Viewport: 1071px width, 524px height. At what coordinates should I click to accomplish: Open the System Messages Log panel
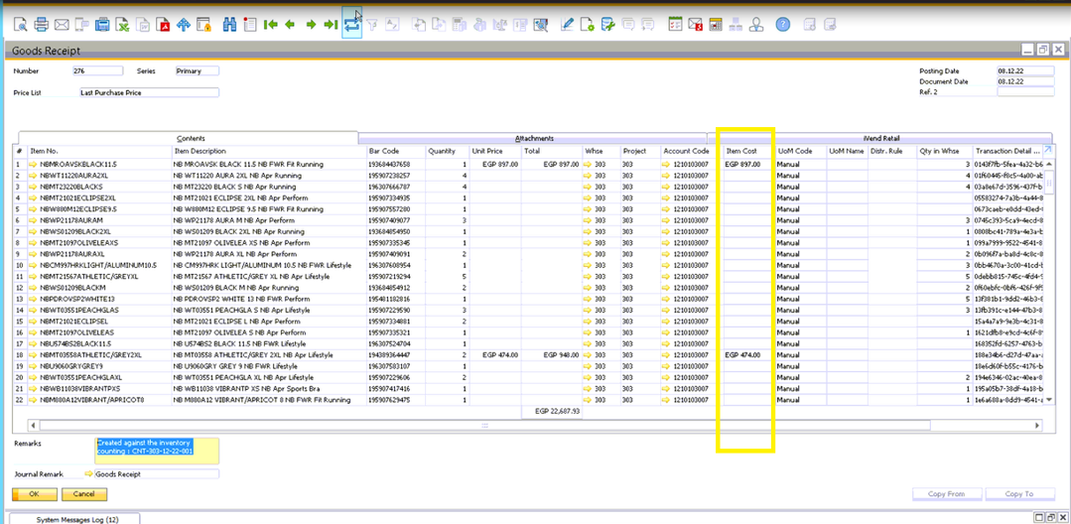click(x=77, y=519)
